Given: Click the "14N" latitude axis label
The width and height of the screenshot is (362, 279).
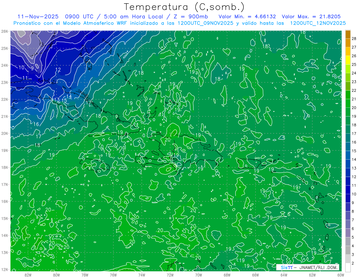Looking at the screenshot, I should click(4, 235).
